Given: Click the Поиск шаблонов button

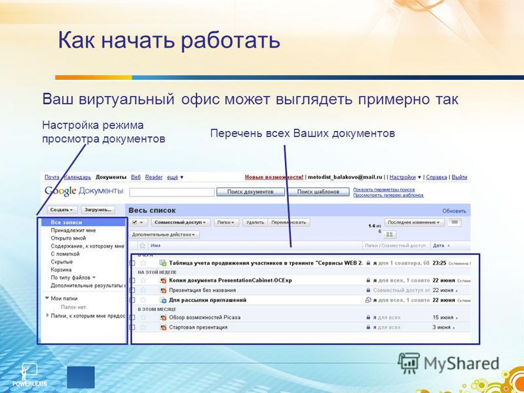Looking at the screenshot, I should tap(318, 191).
